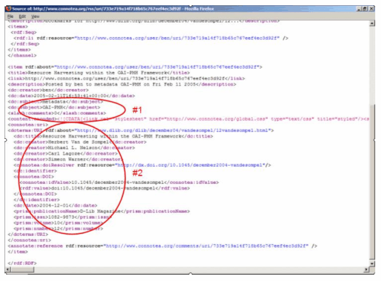Click the opening connotea:uri tag
Image resolution: width=381 pixels, height=281 pixels.
28,125
